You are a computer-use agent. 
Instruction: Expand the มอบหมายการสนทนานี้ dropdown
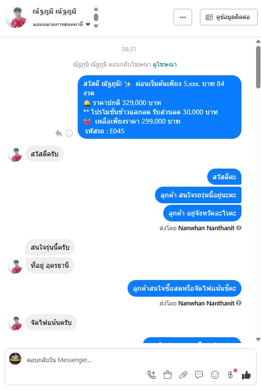(x=88, y=24)
